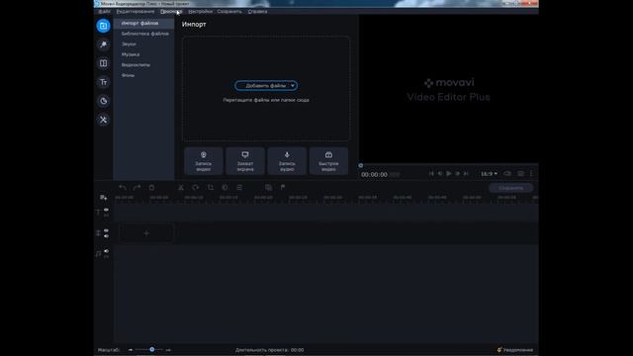Skip to next clip in player
Screen dimensions: 633x356
[466, 174]
